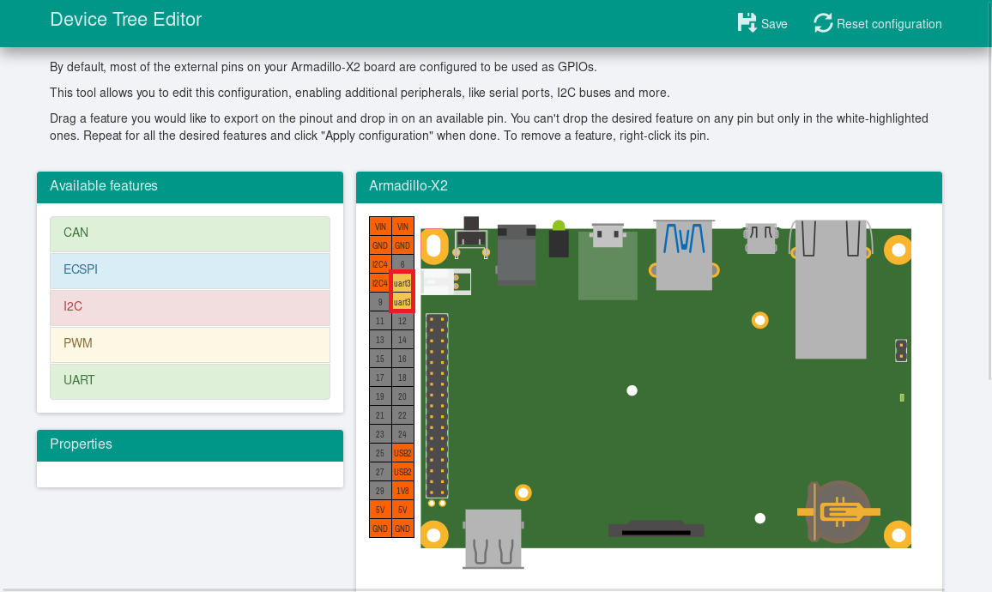The height and width of the screenshot is (592, 992).
Task: Click the SD card slot at board bottom
Action: (656, 529)
